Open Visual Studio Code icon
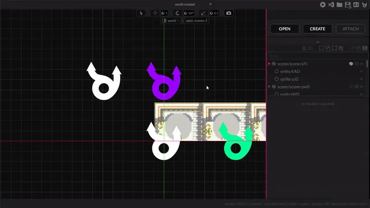The height and width of the screenshot is (208, 370). click(x=331, y=5)
